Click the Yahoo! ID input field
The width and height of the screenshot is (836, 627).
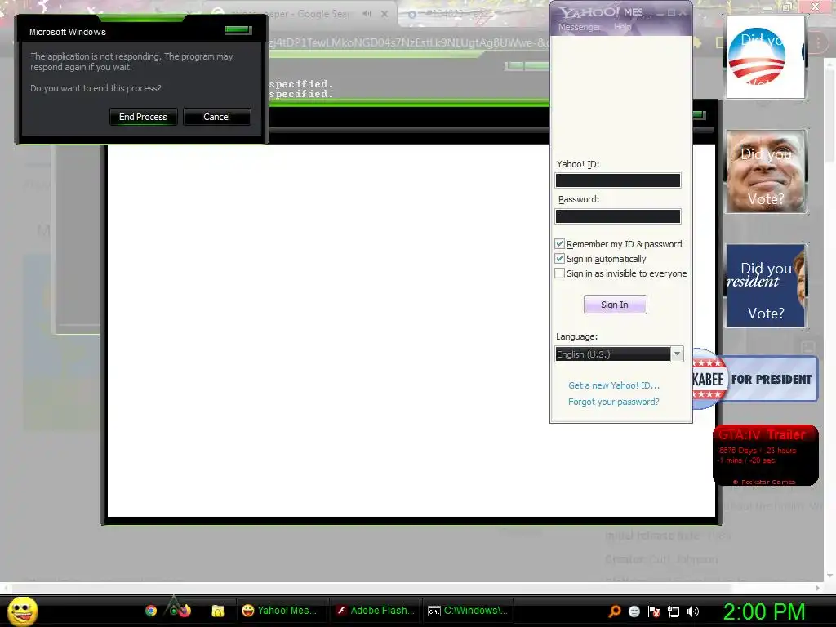pos(618,180)
